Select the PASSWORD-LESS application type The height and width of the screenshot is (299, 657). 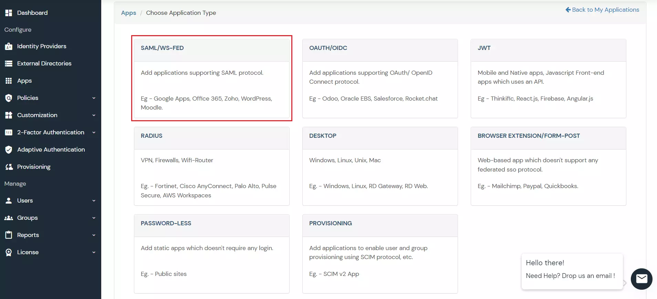coord(212,254)
